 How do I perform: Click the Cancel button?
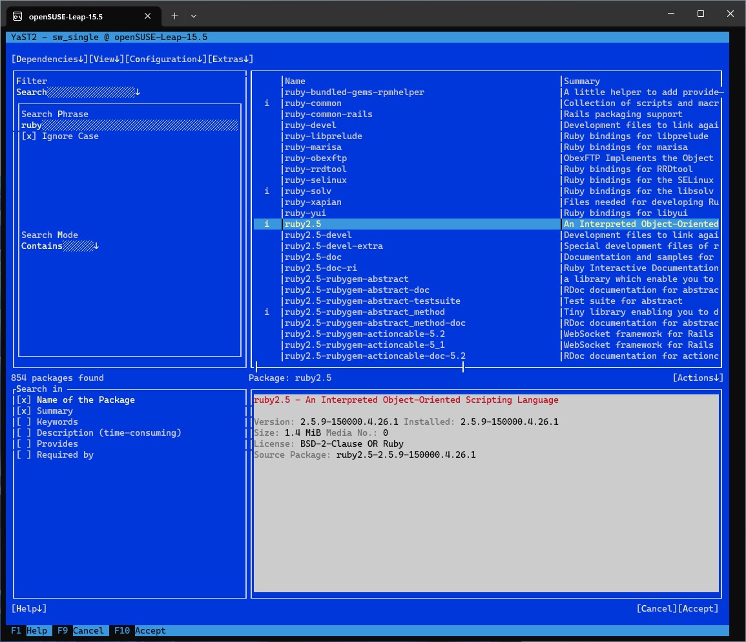click(x=657, y=608)
